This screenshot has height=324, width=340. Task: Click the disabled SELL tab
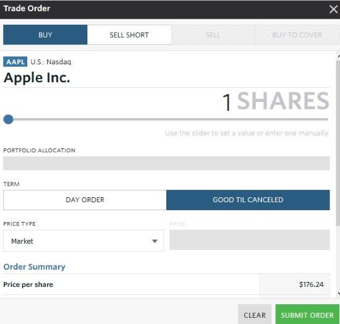213,35
